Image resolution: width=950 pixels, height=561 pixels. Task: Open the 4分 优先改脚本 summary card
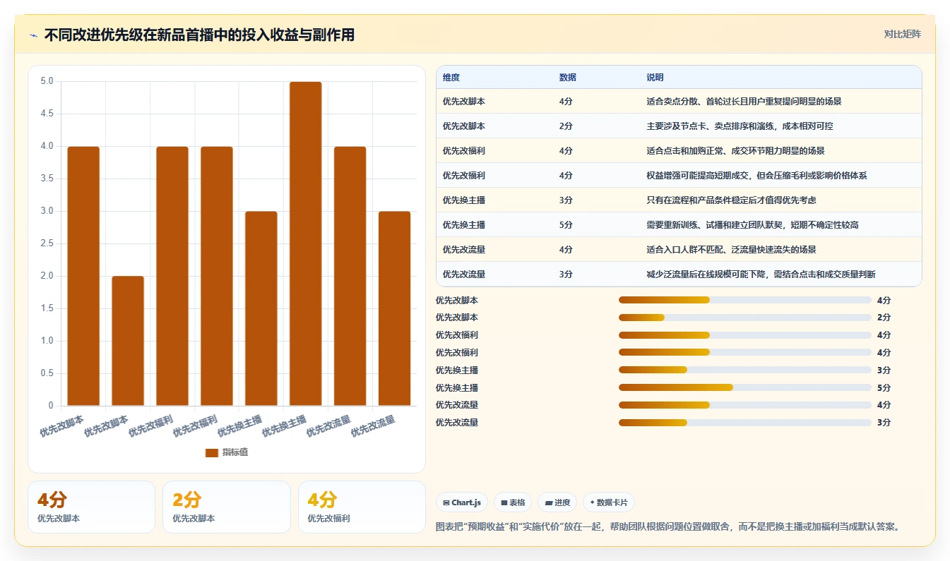tap(91, 507)
